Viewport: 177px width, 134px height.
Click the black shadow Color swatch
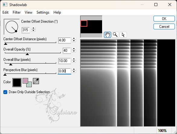click(x=17, y=83)
